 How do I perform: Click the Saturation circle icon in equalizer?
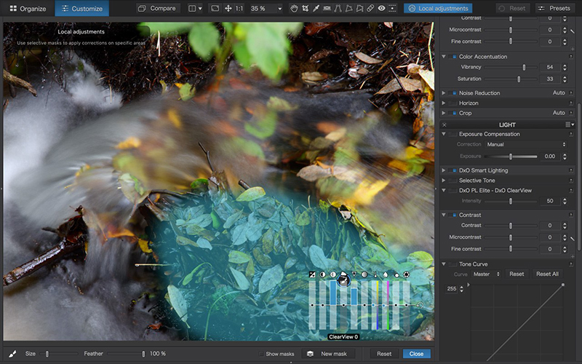[364, 274]
